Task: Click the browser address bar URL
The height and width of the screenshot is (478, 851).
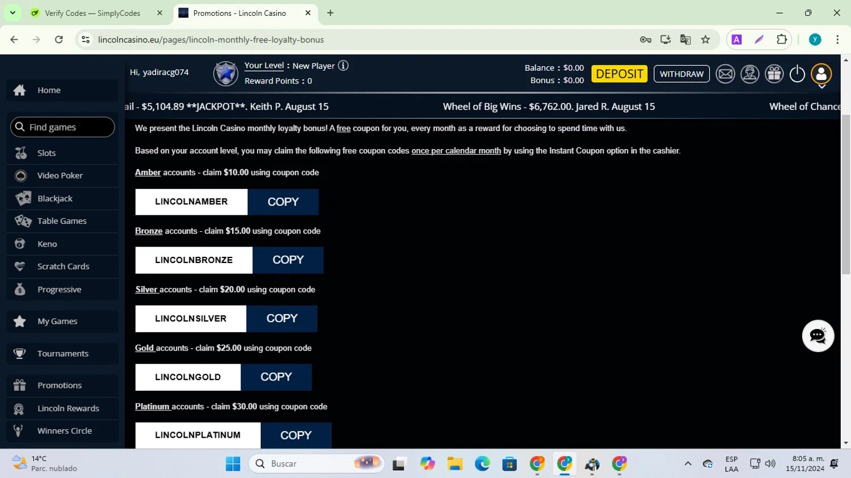Action: [x=211, y=40]
